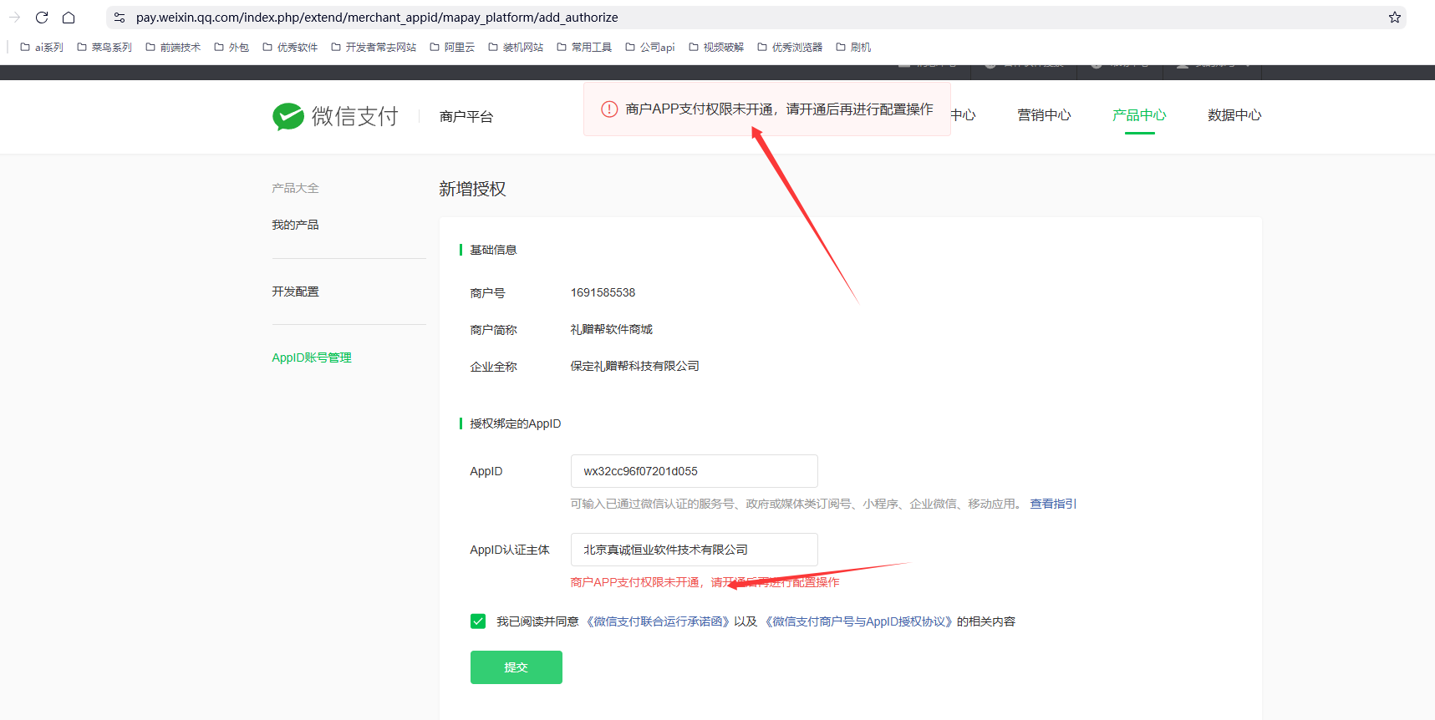Uncheck the agreement checkbox 我已阅读并同意
This screenshot has width=1435, height=720.
[x=478, y=621]
